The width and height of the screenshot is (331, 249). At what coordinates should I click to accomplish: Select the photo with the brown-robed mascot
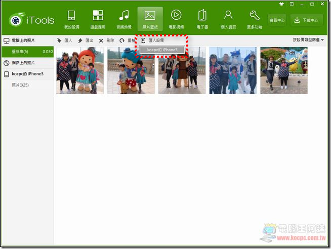pos(182,70)
